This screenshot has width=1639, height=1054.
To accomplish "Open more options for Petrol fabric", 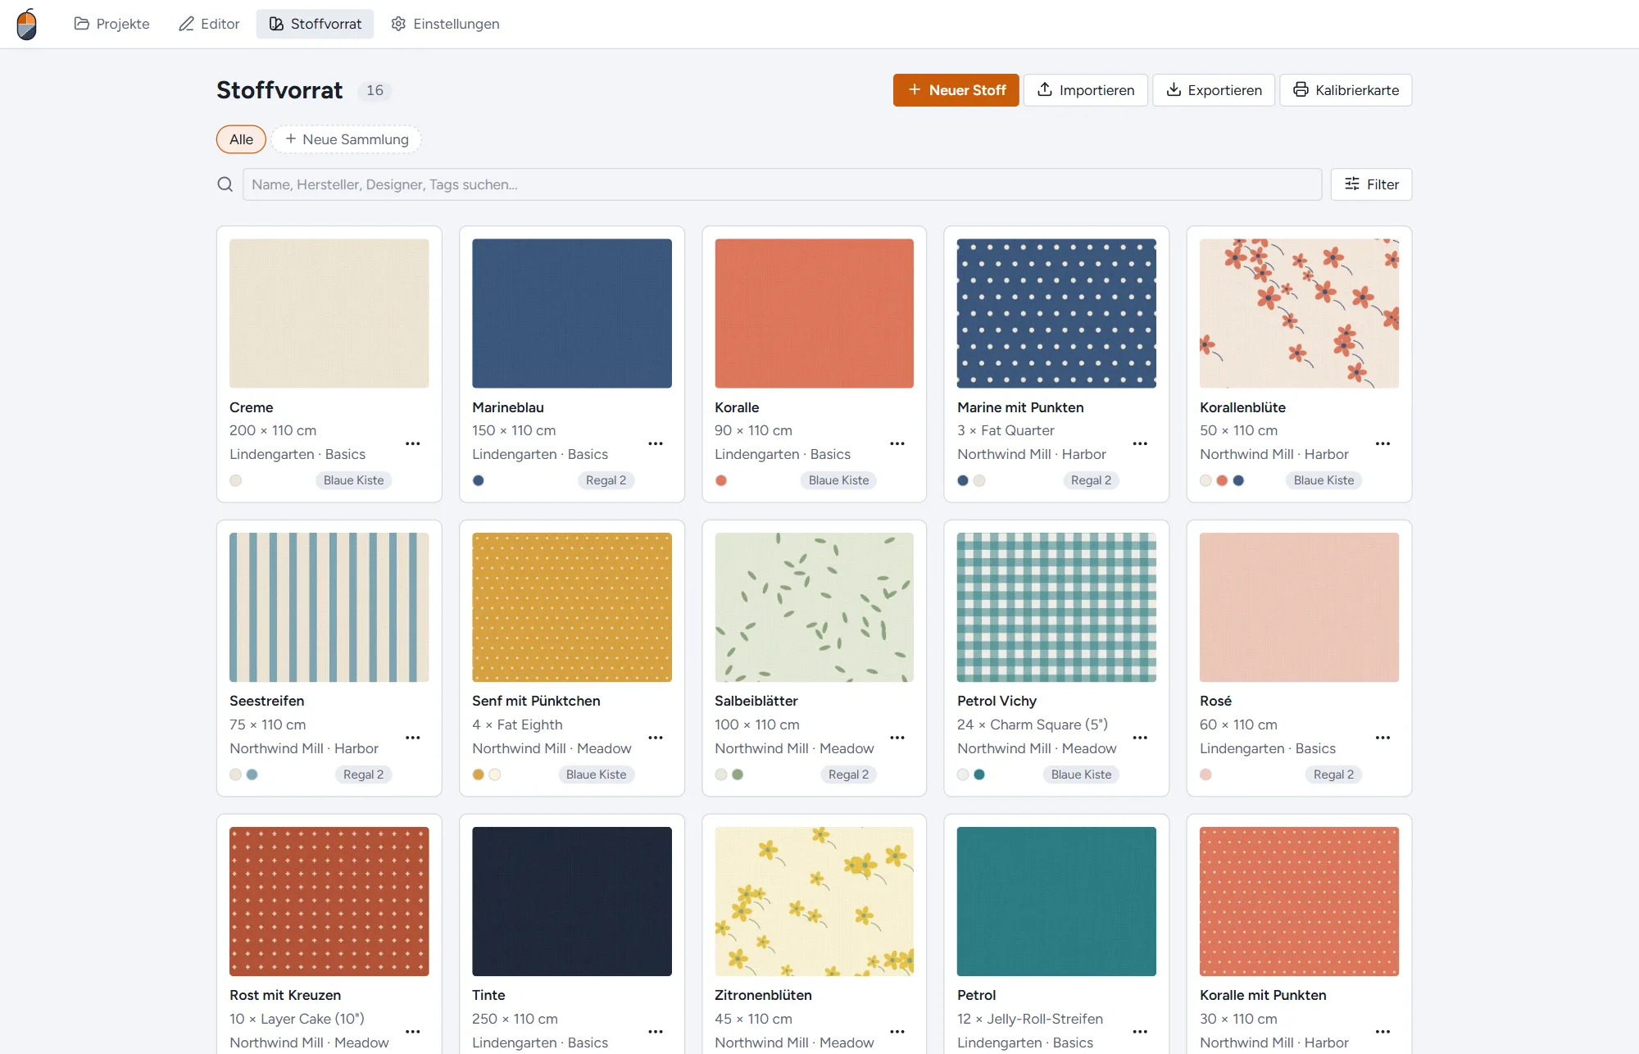I will pyautogui.click(x=1140, y=1032).
